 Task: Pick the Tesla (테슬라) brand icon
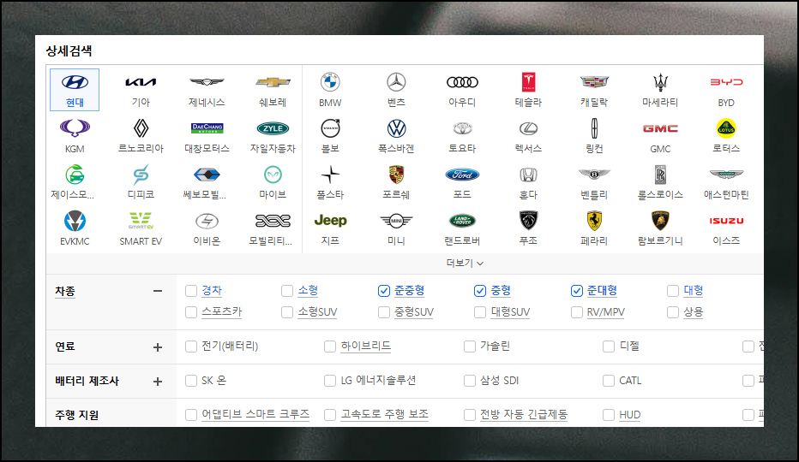(x=528, y=82)
